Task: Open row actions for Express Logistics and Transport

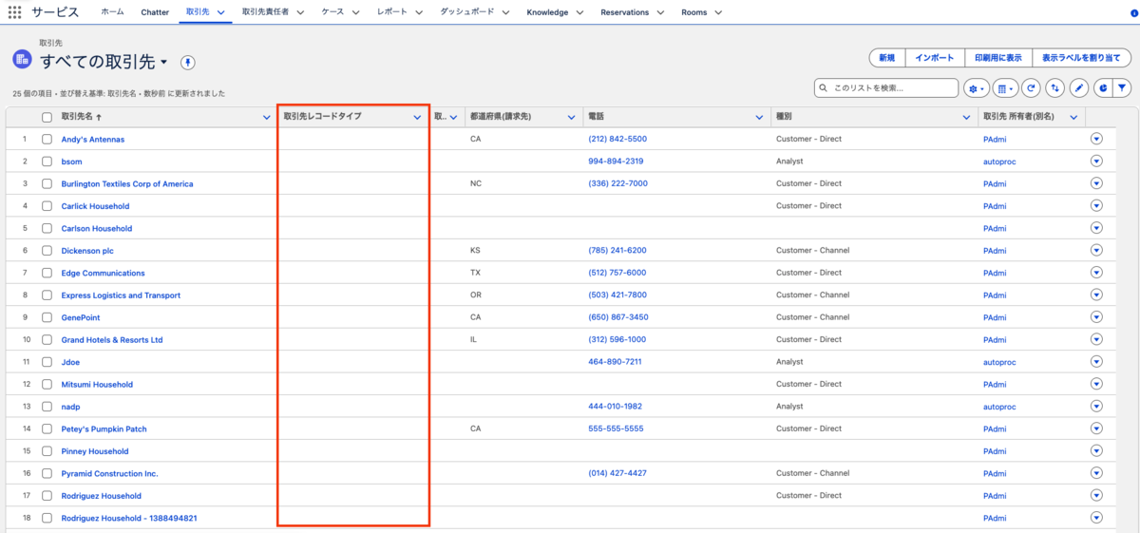Action: pyautogui.click(x=1096, y=295)
